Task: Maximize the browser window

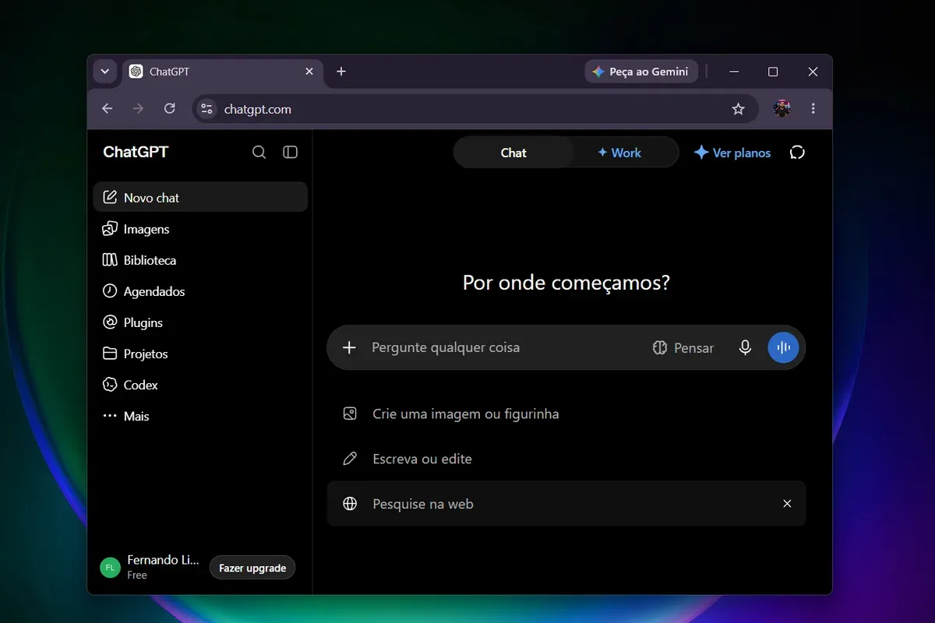Action: pyautogui.click(x=773, y=72)
